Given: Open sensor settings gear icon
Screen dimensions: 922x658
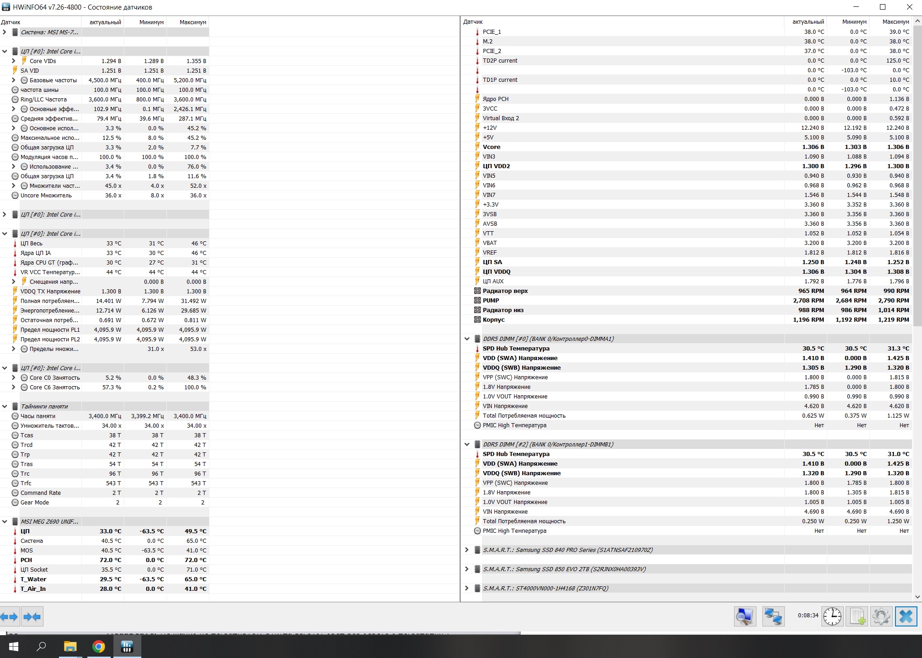Looking at the screenshot, I should [881, 616].
